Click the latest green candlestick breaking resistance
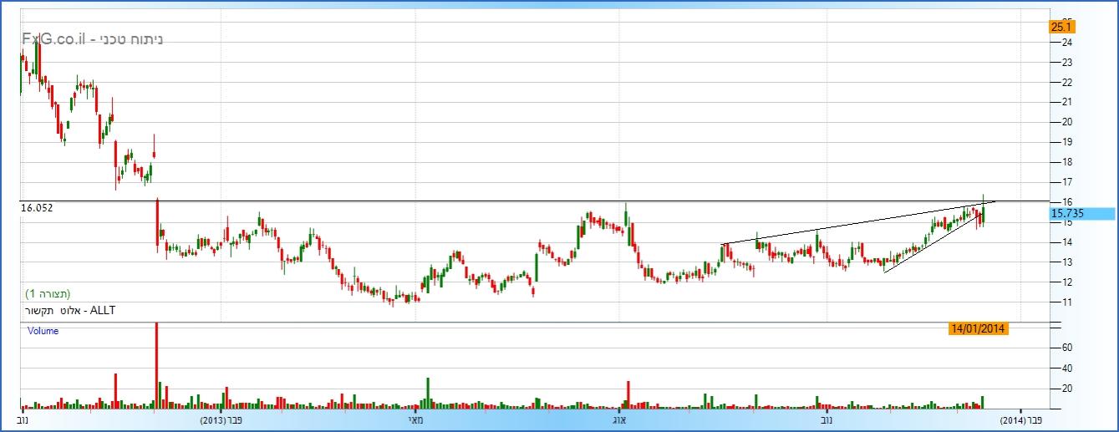The height and width of the screenshot is (432, 1119). click(984, 212)
